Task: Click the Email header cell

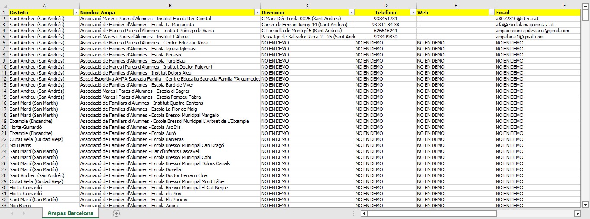Action: point(536,13)
